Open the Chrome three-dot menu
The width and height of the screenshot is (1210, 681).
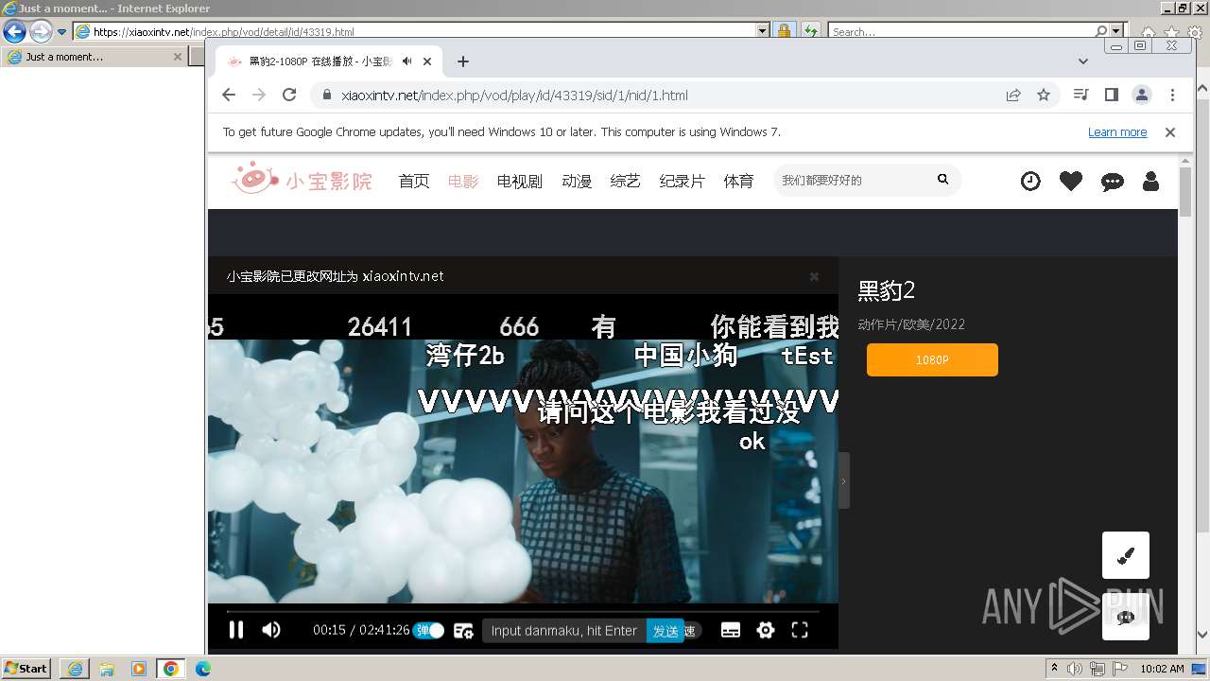tap(1172, 95)
